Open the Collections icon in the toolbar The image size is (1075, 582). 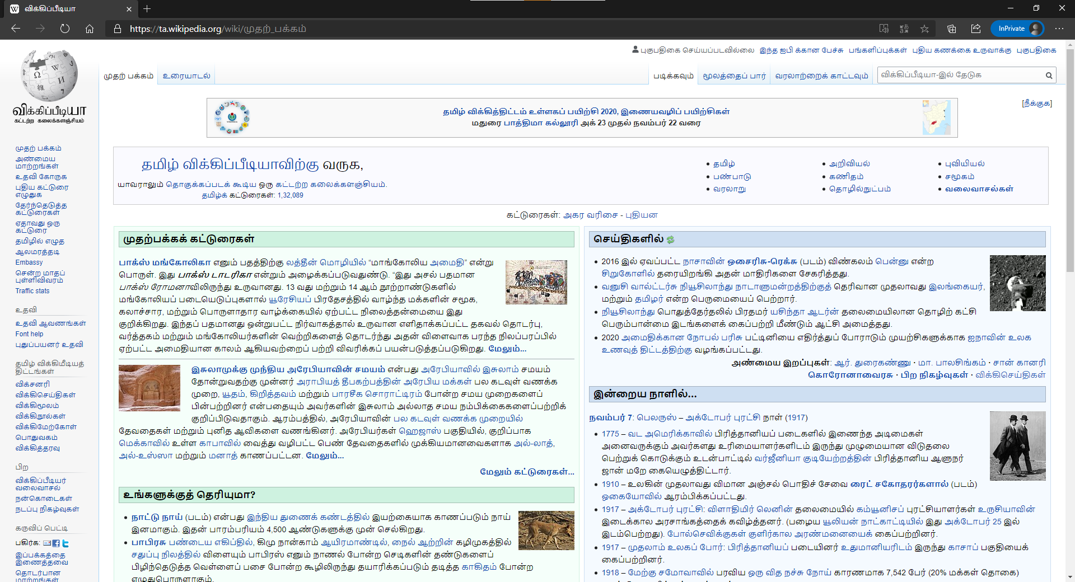(952, 29)
